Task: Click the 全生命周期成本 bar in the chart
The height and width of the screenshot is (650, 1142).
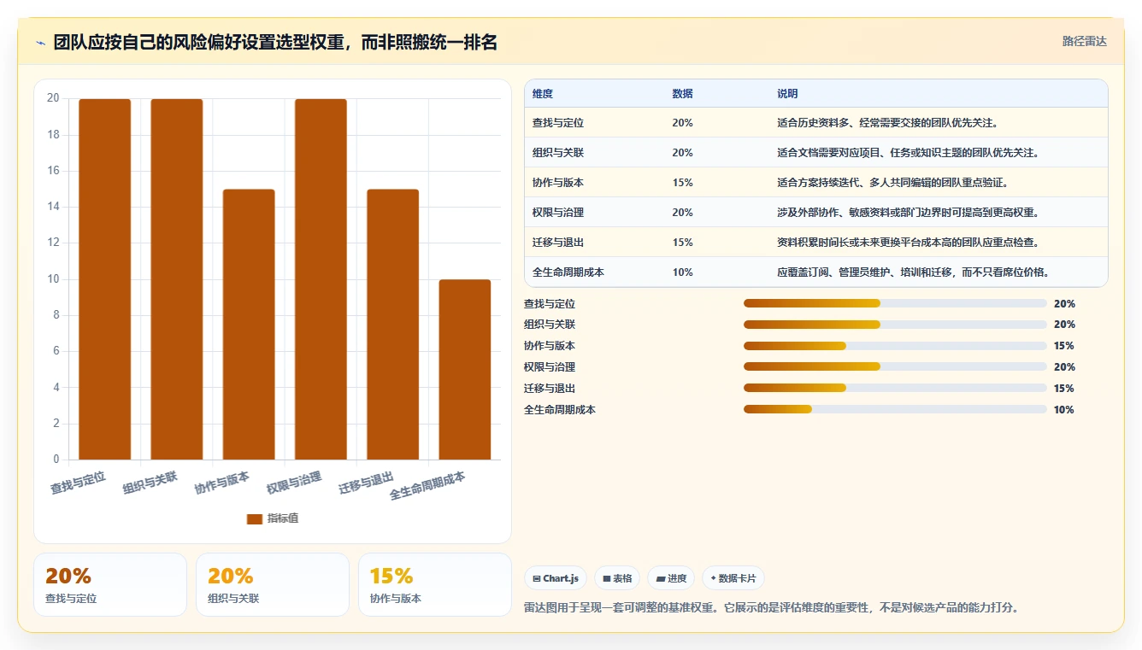Action: tap(465, 370)
